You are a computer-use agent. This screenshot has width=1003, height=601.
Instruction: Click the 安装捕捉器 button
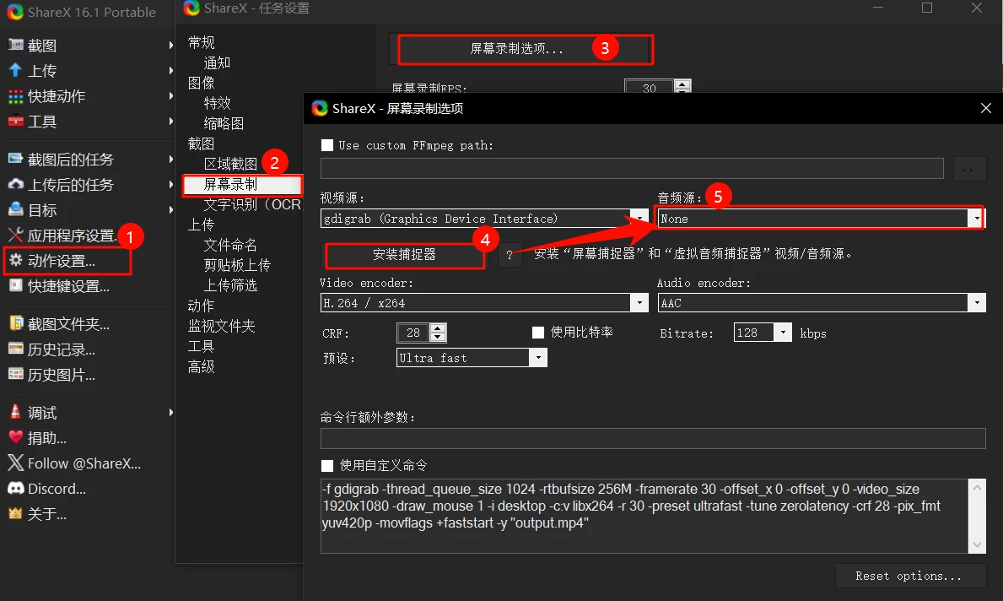pos(404,255)
